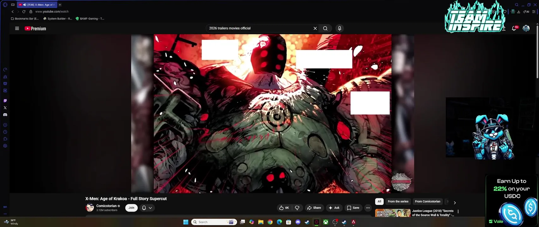
Task: Open the Justice League (2018) video thumbnail
Action: (393, 213)
